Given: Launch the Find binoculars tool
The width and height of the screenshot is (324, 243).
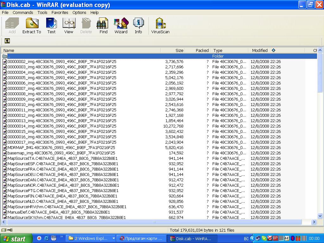Looking at the screenshot, I should 103,26.
